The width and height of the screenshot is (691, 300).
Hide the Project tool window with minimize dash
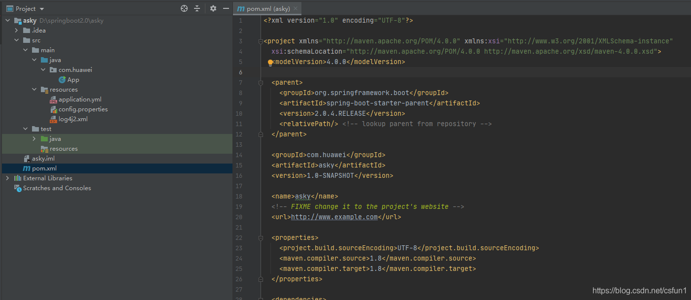point(226,8)
